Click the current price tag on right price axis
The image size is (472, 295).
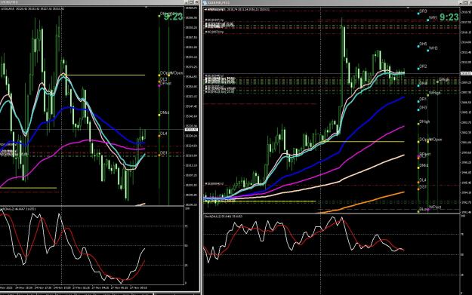[x=466, y=73]
